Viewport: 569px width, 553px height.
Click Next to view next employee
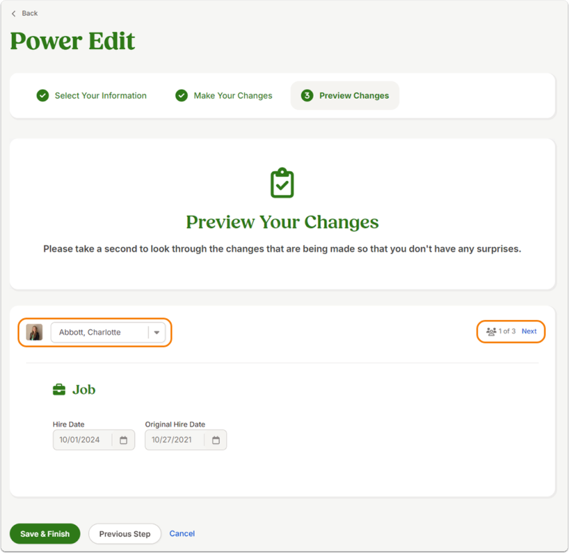coord(529,331)
